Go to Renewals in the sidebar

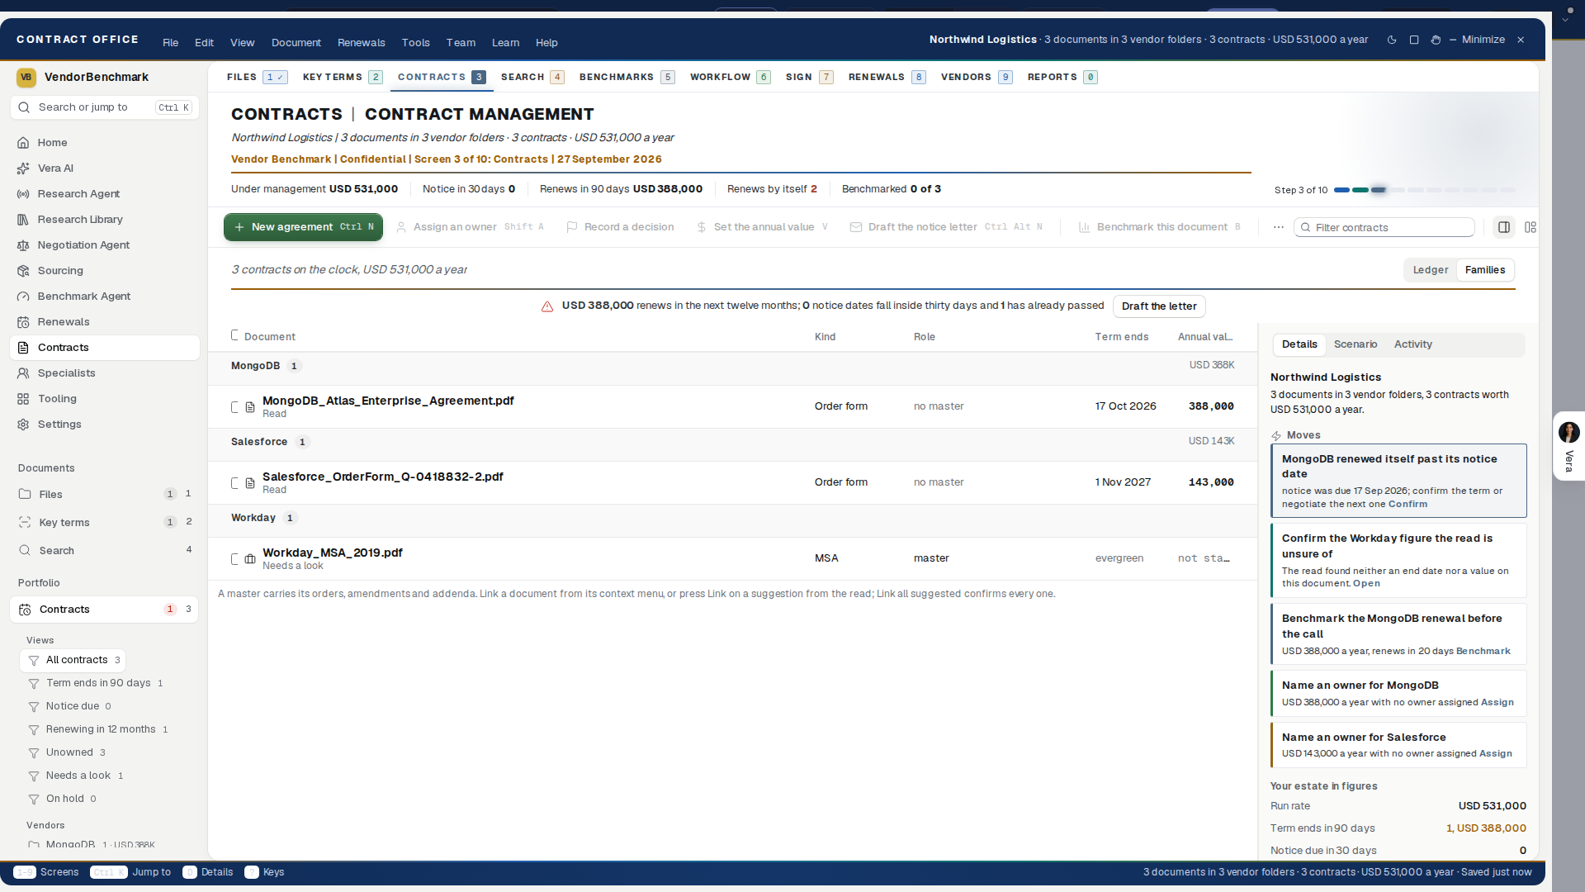pos(105,321)
